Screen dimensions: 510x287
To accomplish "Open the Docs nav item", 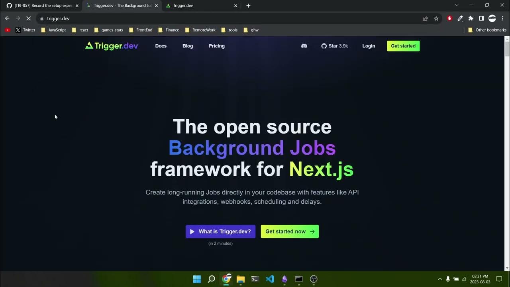I will tap(161, 46).
